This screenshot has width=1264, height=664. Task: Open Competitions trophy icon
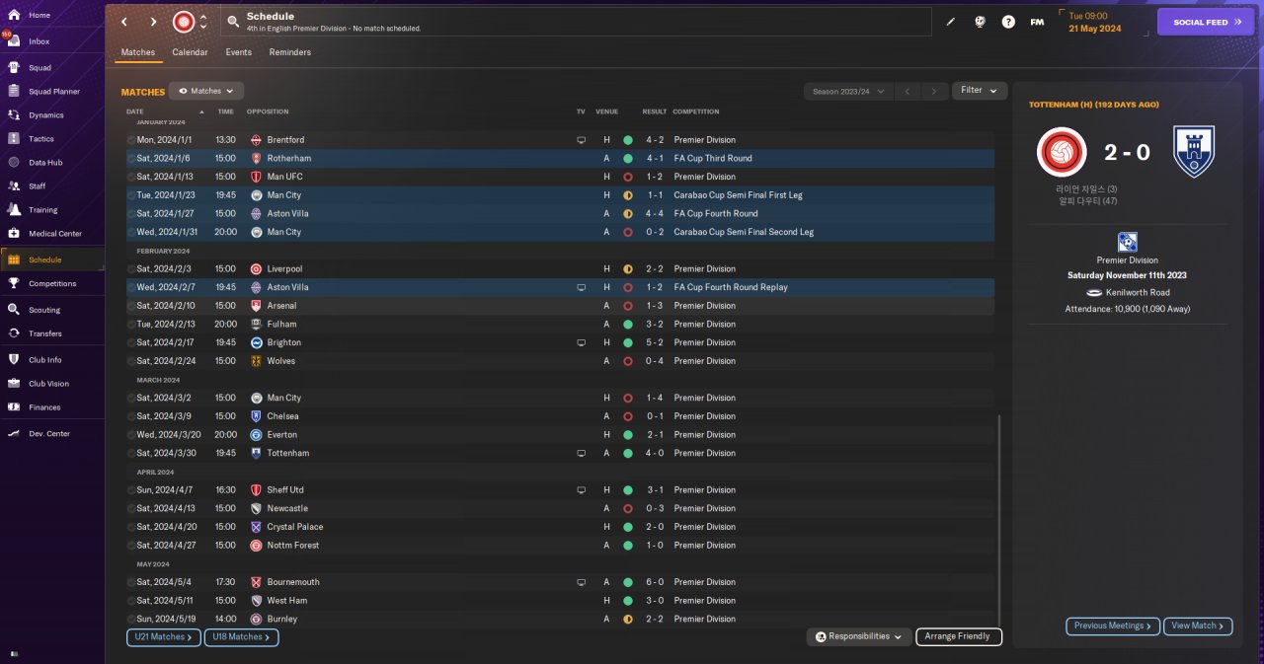[x=14, y=283]
